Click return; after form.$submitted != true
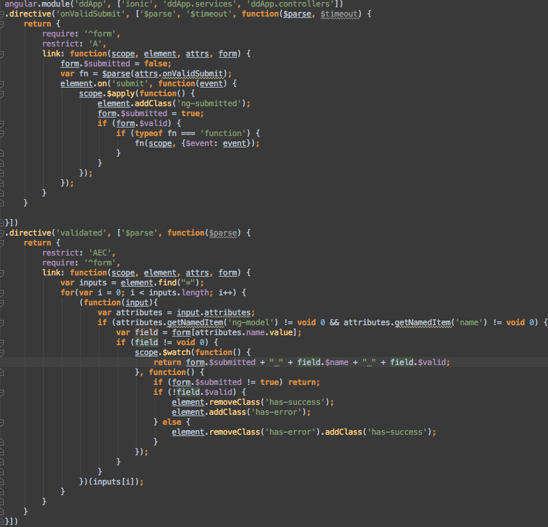This screenshot has height=527, width=548. click(304, 382)
